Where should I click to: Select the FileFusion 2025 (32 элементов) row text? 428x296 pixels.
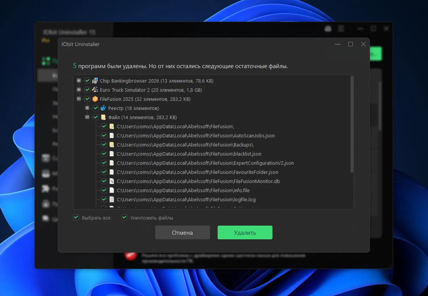[145, 99]
